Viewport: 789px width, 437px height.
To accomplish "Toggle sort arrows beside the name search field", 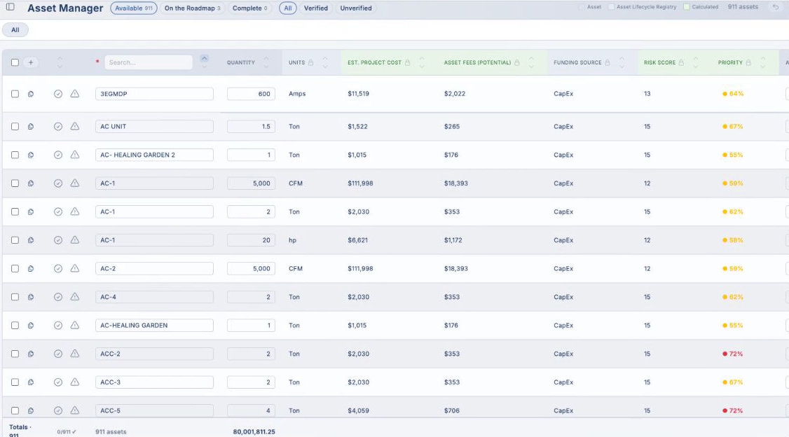I will click(205, 62).
